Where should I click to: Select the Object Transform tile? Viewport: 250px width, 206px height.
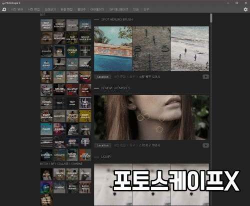(46, 116)
